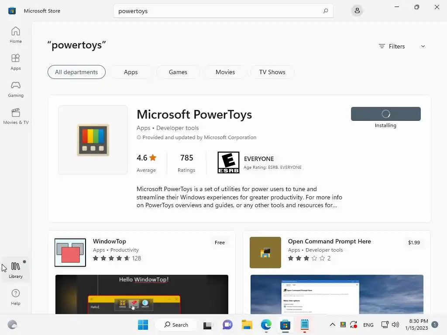This screenshot has width=447, height=335.
Task: Click the info icon beside Provided by Microsoft
Action: pos(139,137)
